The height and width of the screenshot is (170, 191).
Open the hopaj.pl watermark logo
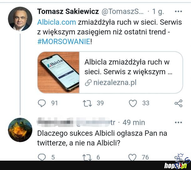point(175,165)
